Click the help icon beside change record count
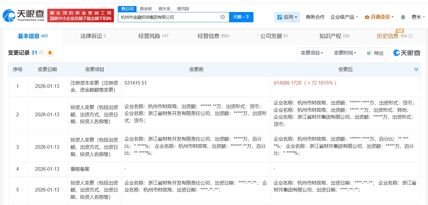Image resolution: width=428 pixels, height=205 pixels. pyautogui.click(x=41, y=53)
